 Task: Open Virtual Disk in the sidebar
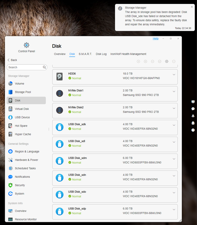(26, 109)
